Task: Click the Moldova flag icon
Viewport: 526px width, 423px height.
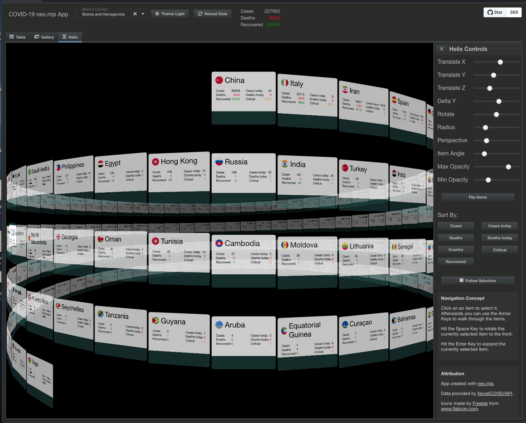Action: (x=285, y=245)
